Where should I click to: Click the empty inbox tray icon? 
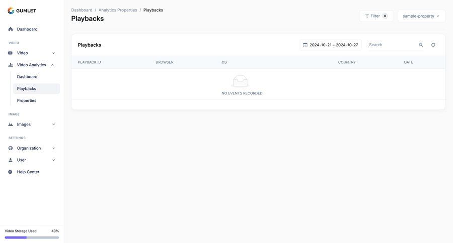pos(240,81)
